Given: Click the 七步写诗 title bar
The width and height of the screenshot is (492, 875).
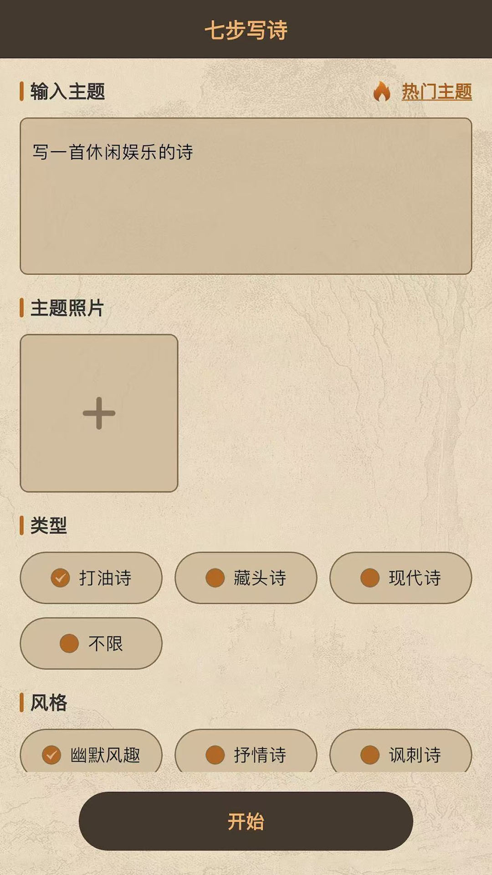Looking at the screenshot, I should point(246,28).
